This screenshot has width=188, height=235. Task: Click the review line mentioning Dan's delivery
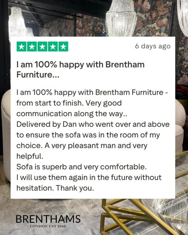[93, 124]
